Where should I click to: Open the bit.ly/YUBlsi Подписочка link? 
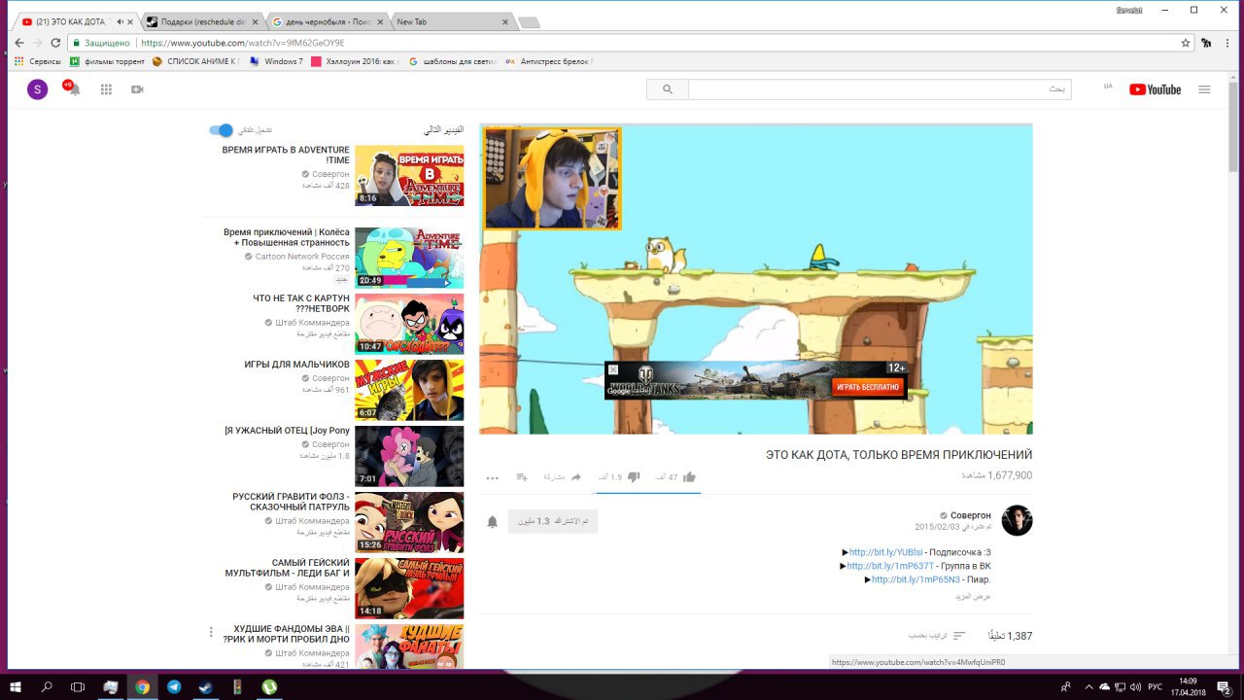click(886, 552)
